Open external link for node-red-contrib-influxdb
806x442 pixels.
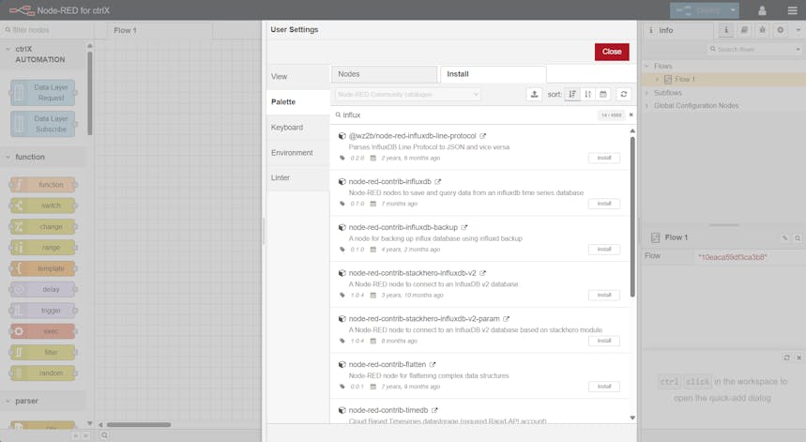(438, 181)
